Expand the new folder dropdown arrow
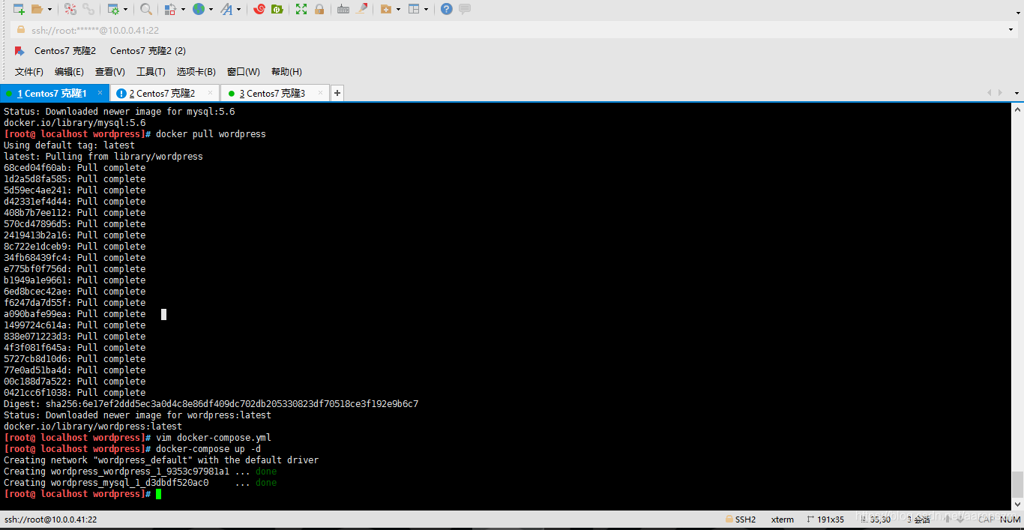The height and width of the screenshot is (530, 1024). [x=398, y=9]
